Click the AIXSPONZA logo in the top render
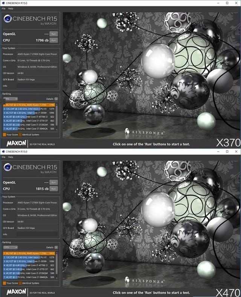This screenshot has width=241, height=297. 144,132
